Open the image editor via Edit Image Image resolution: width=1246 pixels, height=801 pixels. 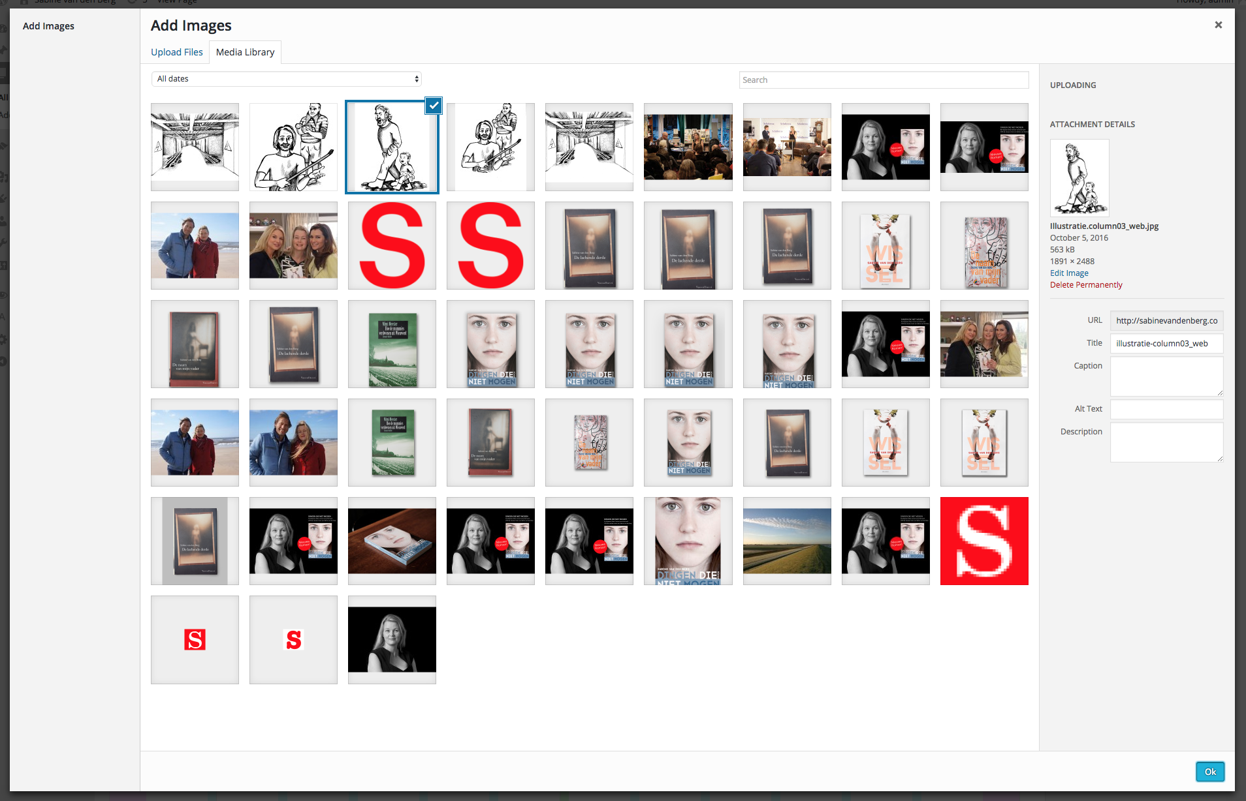1068,273
